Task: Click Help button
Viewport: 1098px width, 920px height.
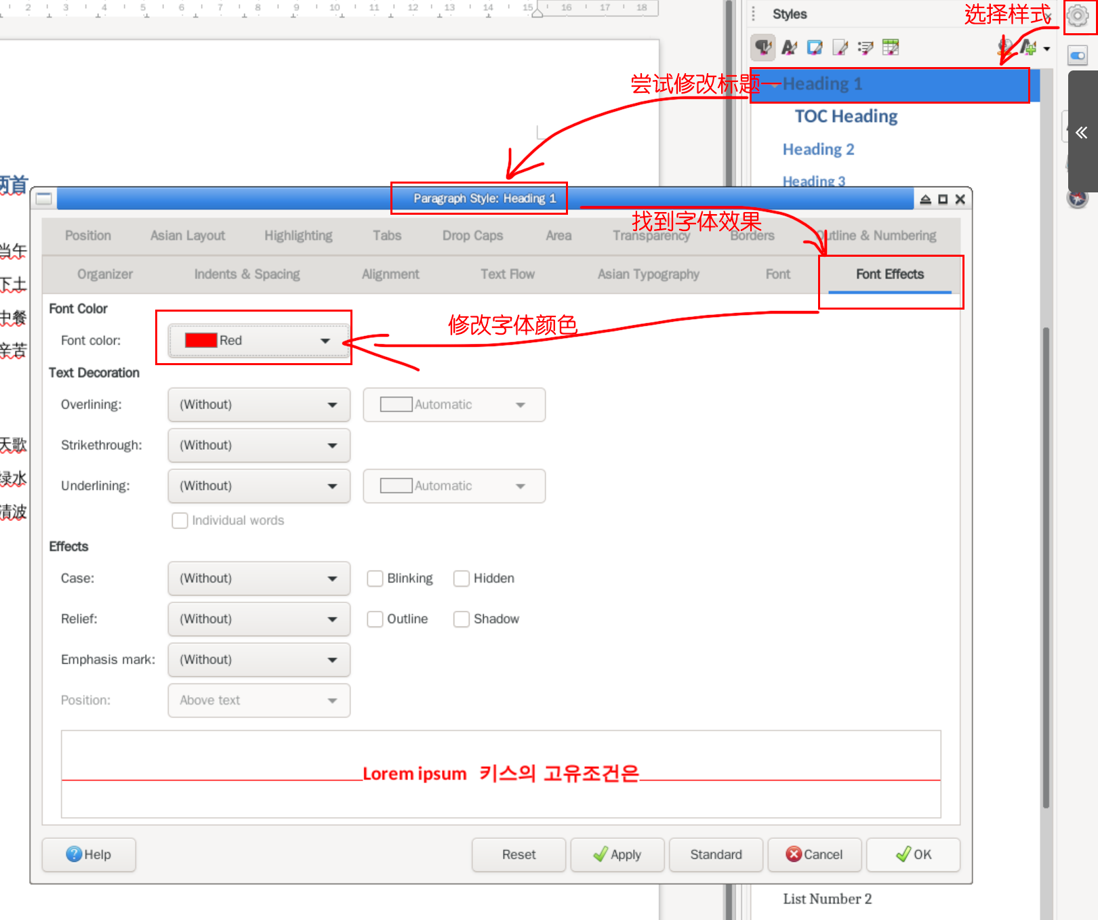Action: click(x=89, y=855)
